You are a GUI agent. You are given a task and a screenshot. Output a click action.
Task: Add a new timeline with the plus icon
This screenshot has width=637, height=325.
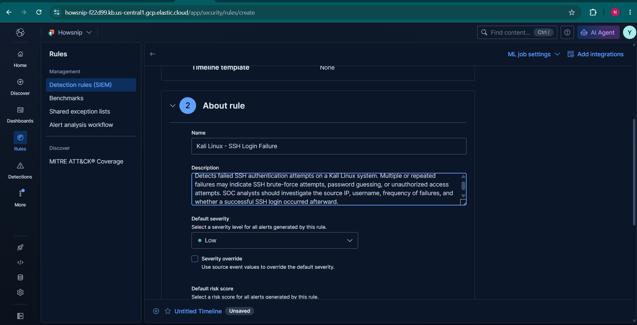[156, 311]
